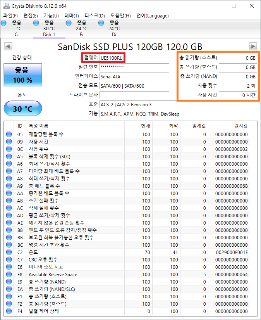Click the 총 읽기량 (호스트) value field
Screen dimensions: 261x320
click(x=238, y=58)
